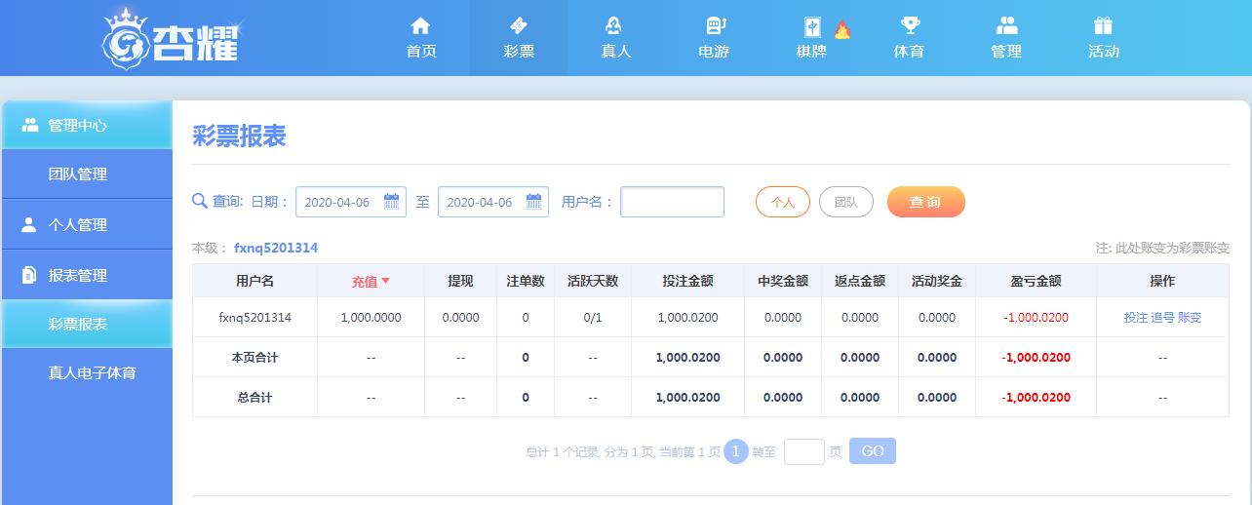The height and width of the screenshot is (505, 1252).
Task: Click the 返点金额 column header
Action: [860, 281]
